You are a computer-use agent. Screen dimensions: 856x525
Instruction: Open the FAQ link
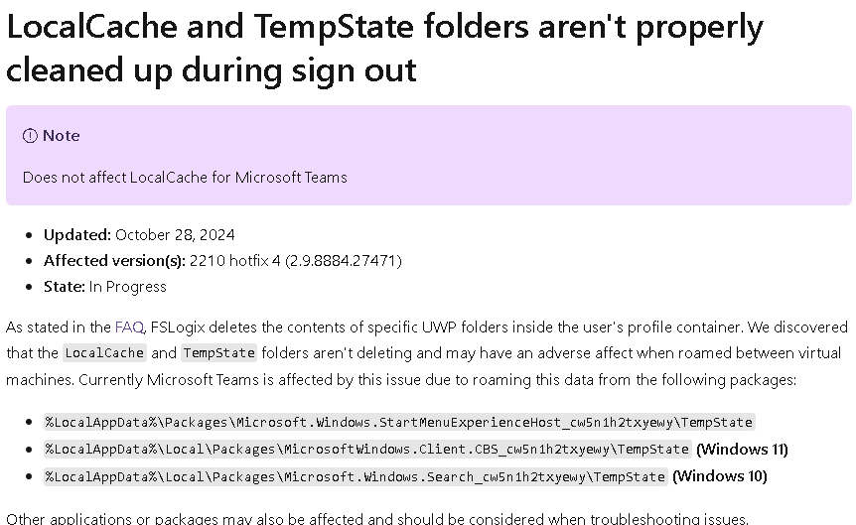click(x=129, y=327)
